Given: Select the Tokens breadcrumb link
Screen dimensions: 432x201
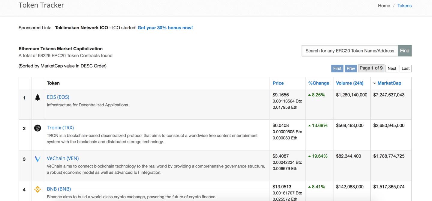Looking at the screenshot, I should coord(404,6).
